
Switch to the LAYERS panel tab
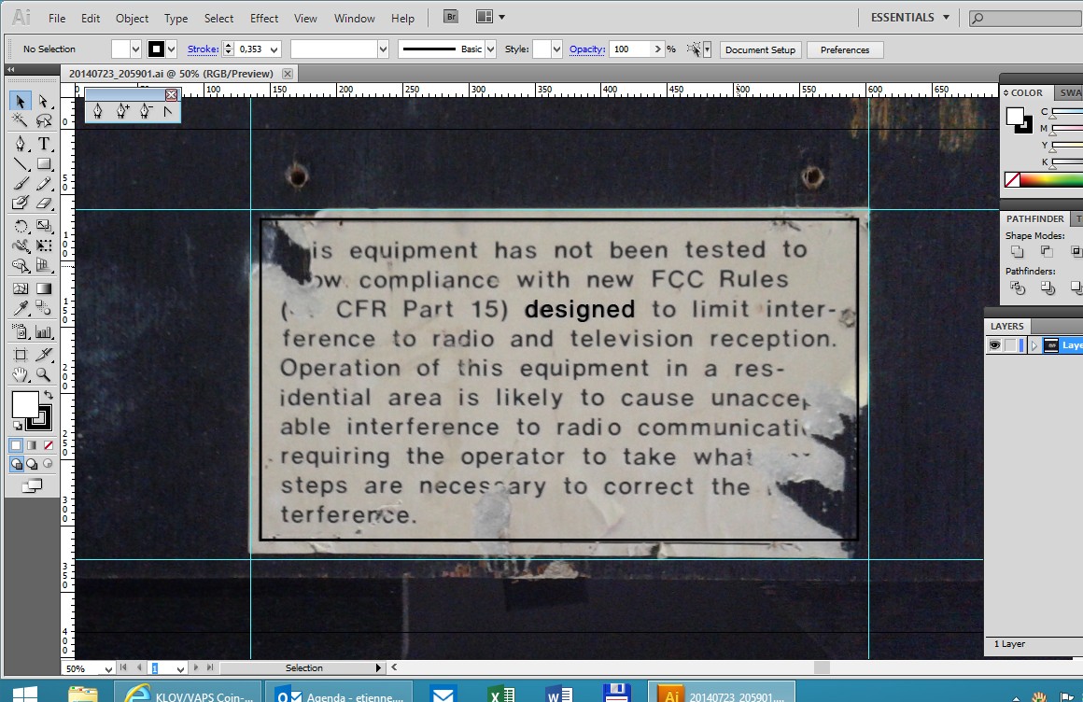click(1007, 326)
